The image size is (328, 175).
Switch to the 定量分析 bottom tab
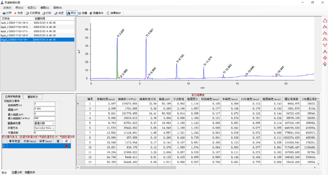17,172
